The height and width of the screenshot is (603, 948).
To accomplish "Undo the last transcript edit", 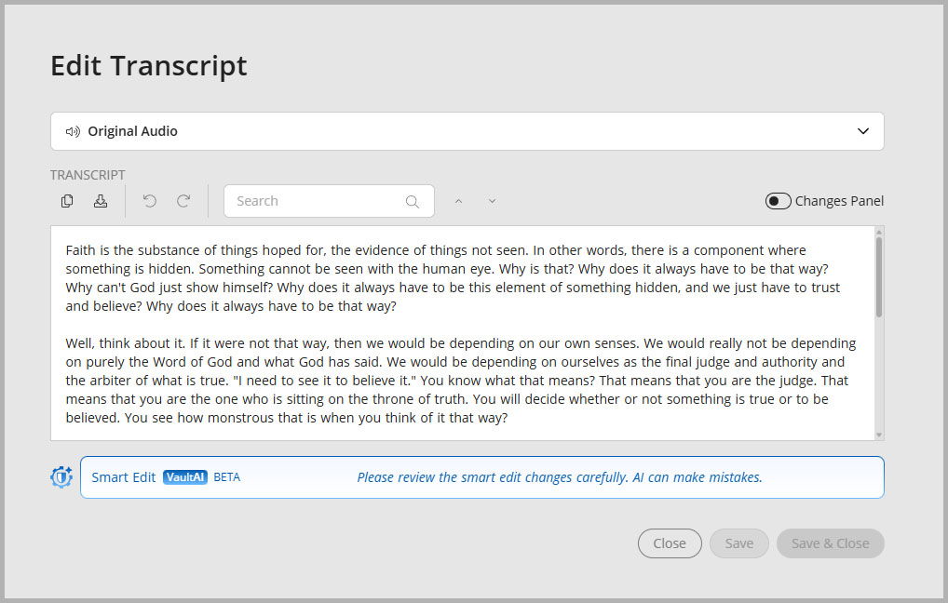I will point(150,200).
